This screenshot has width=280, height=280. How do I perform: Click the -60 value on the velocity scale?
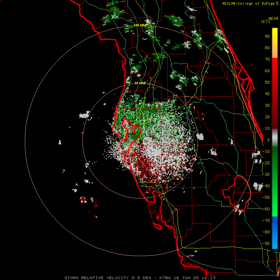266,209
